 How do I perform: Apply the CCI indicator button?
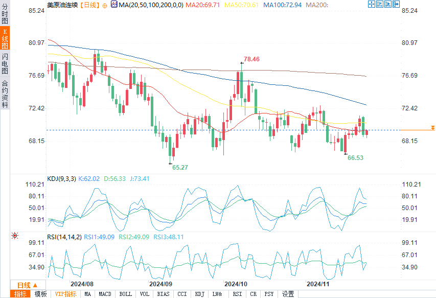[x=182, y=294]
